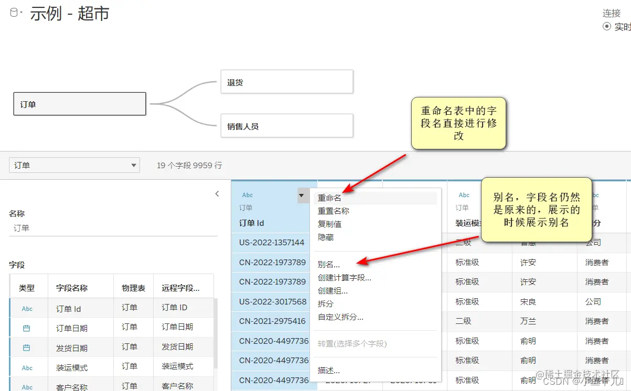Click the 万兰 customer cell

(x=545, y=321)
